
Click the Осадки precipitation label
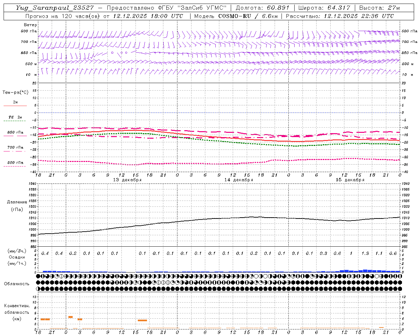pos(17,257)
